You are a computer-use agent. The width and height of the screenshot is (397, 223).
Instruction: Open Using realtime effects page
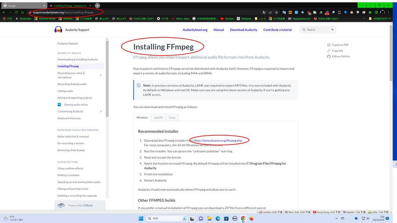click(x=71, y=168)
